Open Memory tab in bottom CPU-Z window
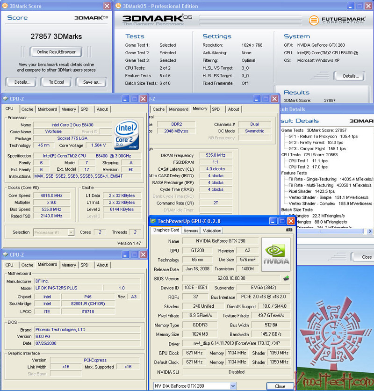374x391 pixels. pos(69,265)
